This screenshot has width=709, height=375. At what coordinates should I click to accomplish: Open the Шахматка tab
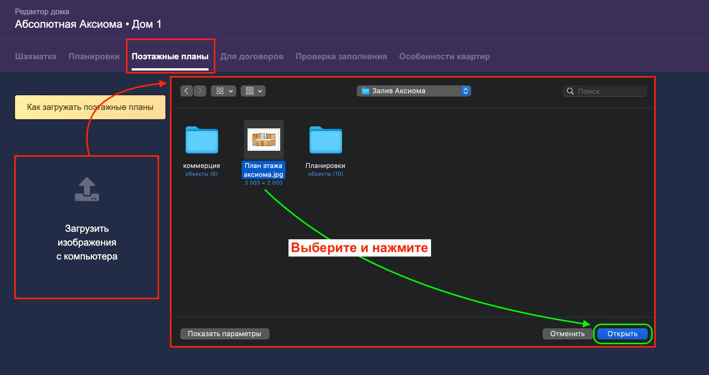(x=36, y=56)
